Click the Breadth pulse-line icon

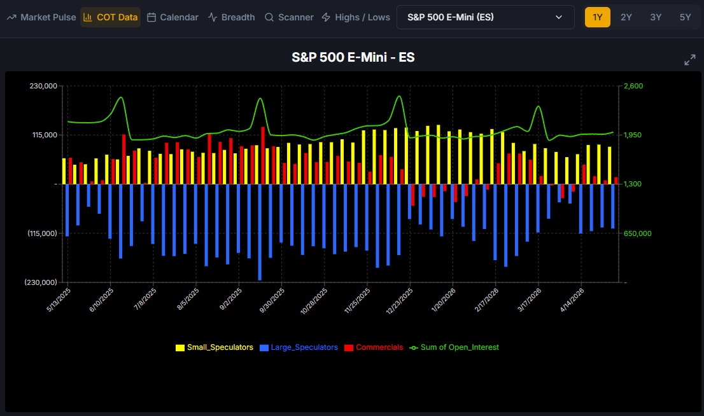click(x=213, y=17)
